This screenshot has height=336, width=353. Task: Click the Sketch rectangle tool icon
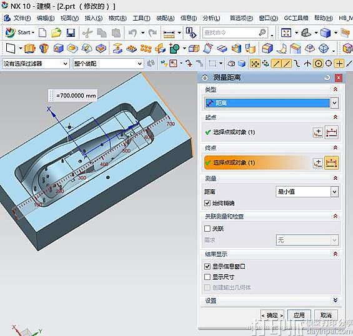(x=11, y=48)
